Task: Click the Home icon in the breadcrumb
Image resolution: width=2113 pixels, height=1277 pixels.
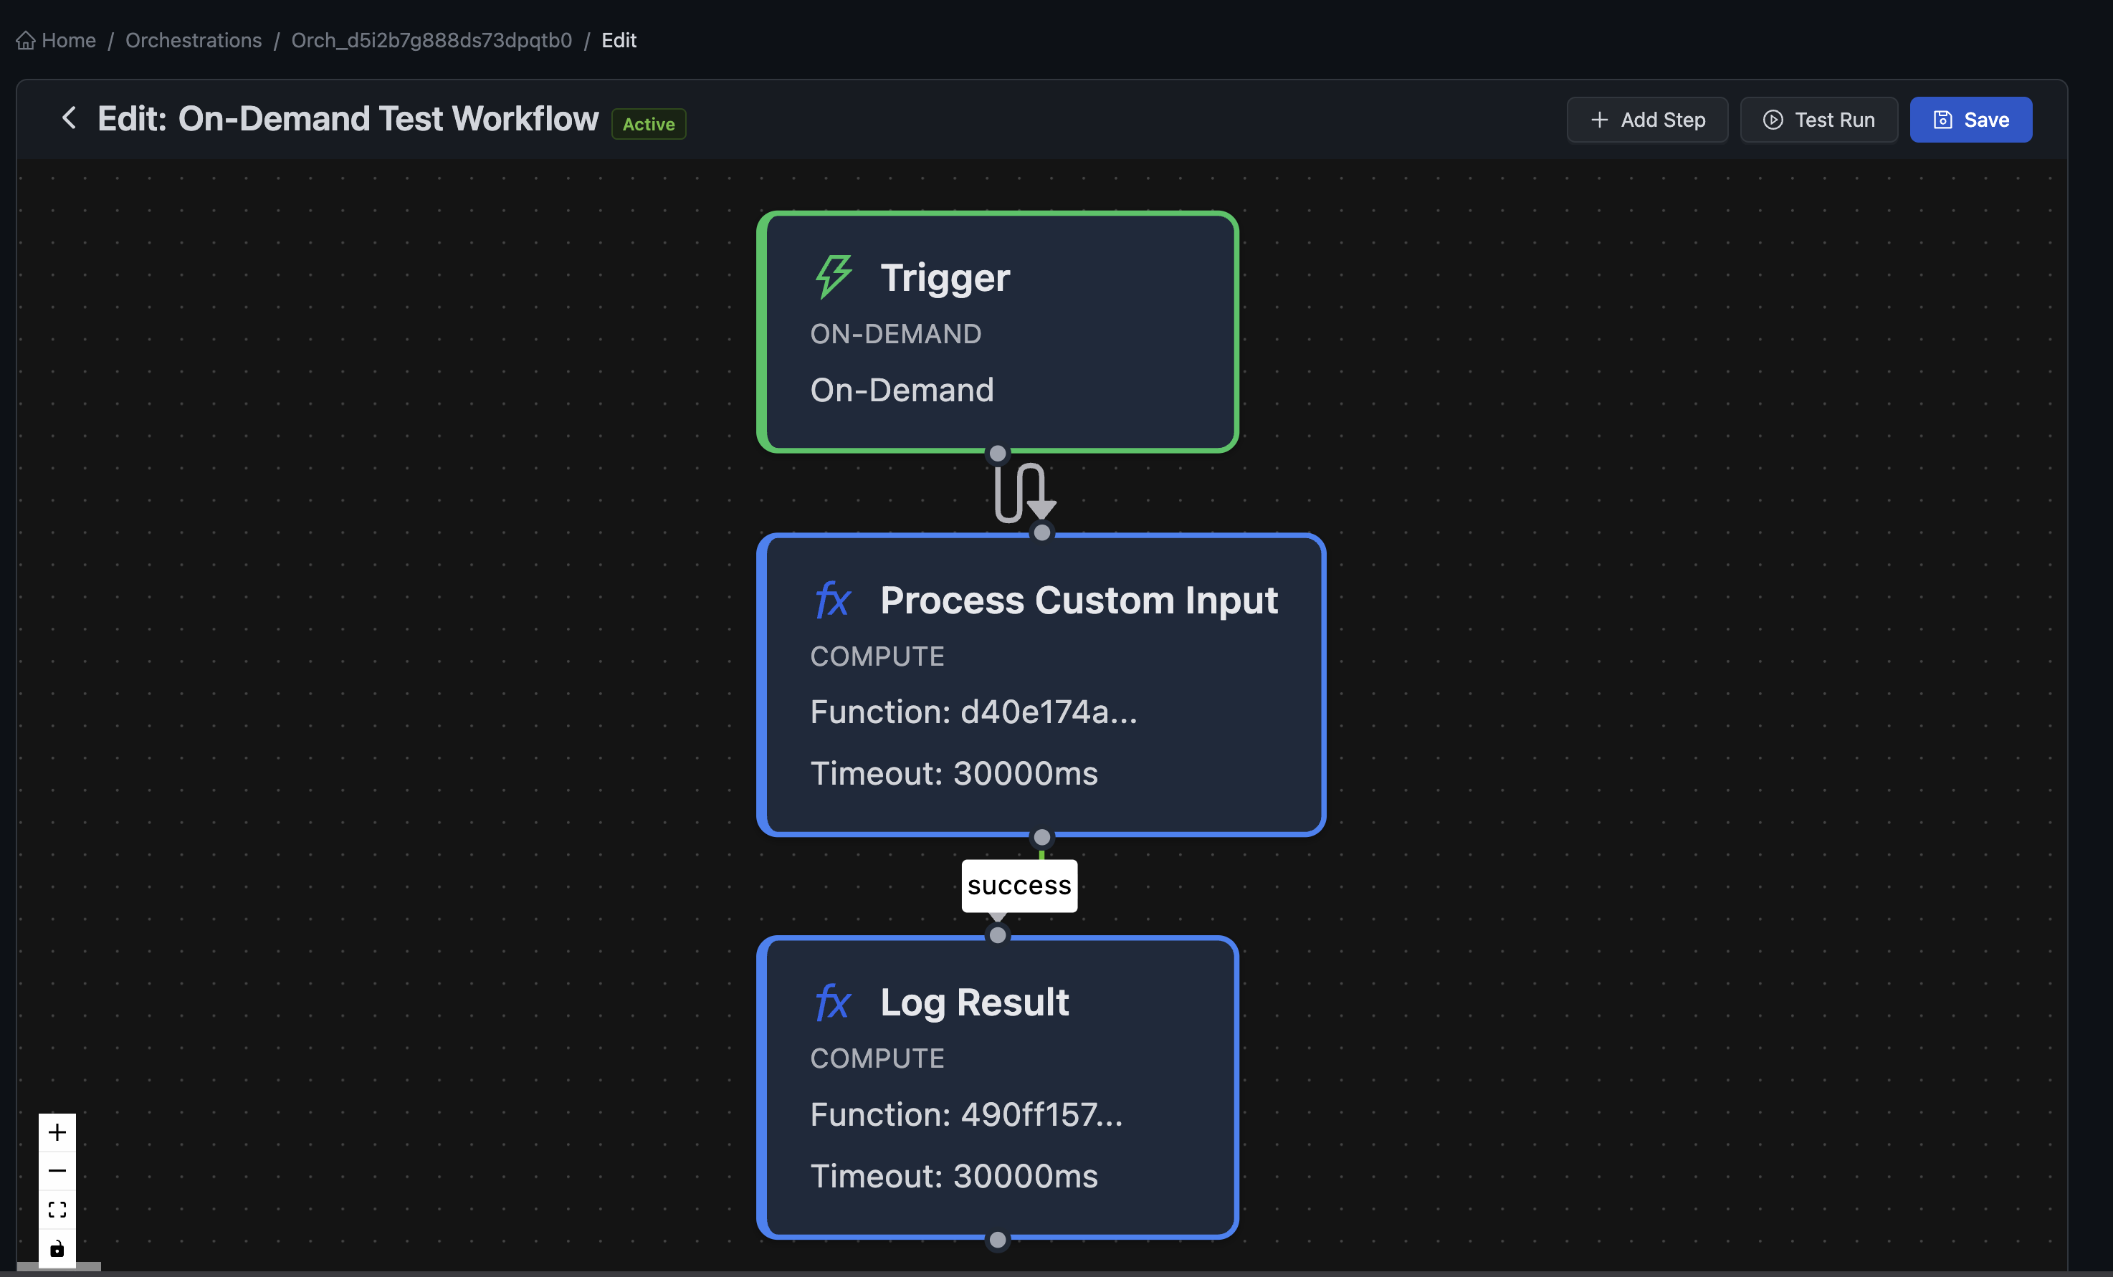Action: click(x=26, y=40)
